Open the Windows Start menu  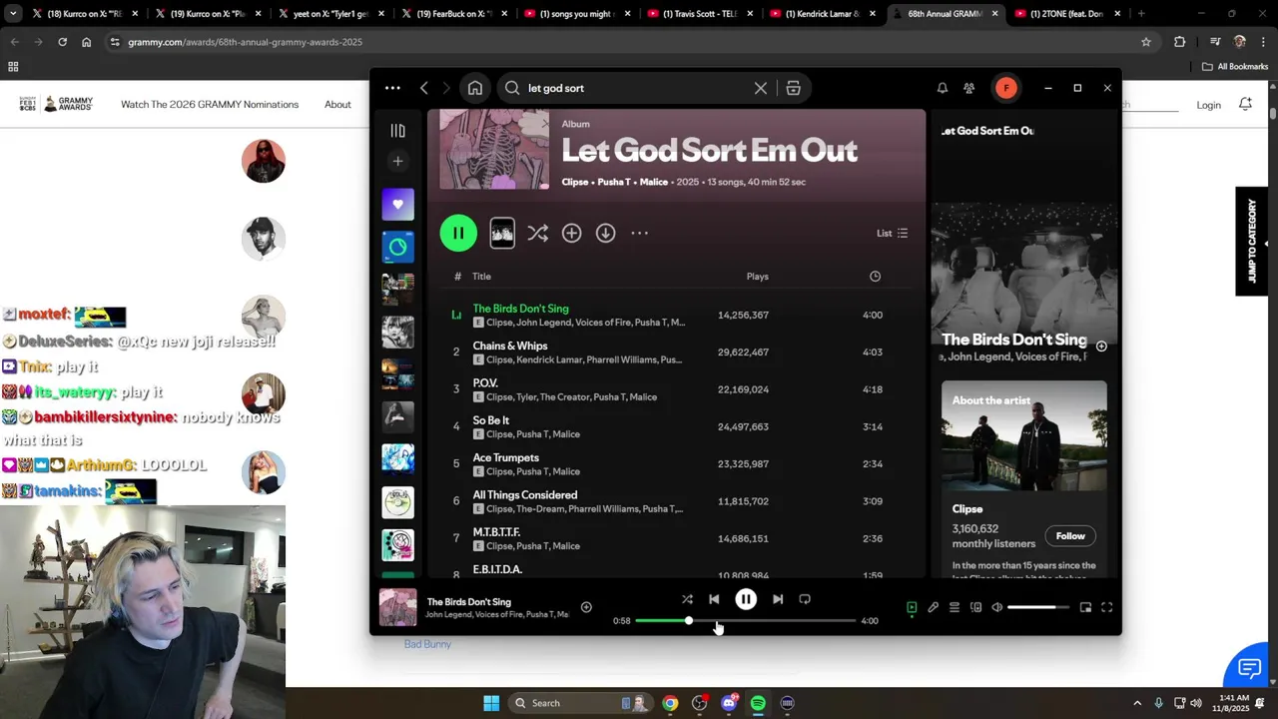point(491,703)
